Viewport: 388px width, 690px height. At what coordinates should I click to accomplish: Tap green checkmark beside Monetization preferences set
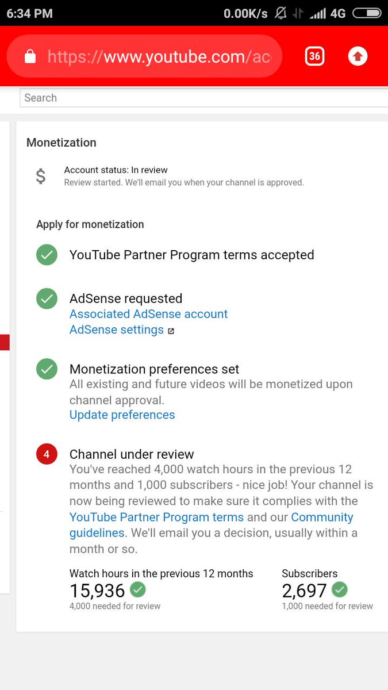(x=47, y=369)
